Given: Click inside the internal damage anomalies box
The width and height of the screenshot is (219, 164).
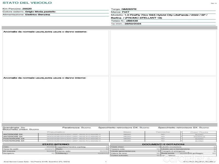Looking at the screenshot, I should tap(56, 100).
